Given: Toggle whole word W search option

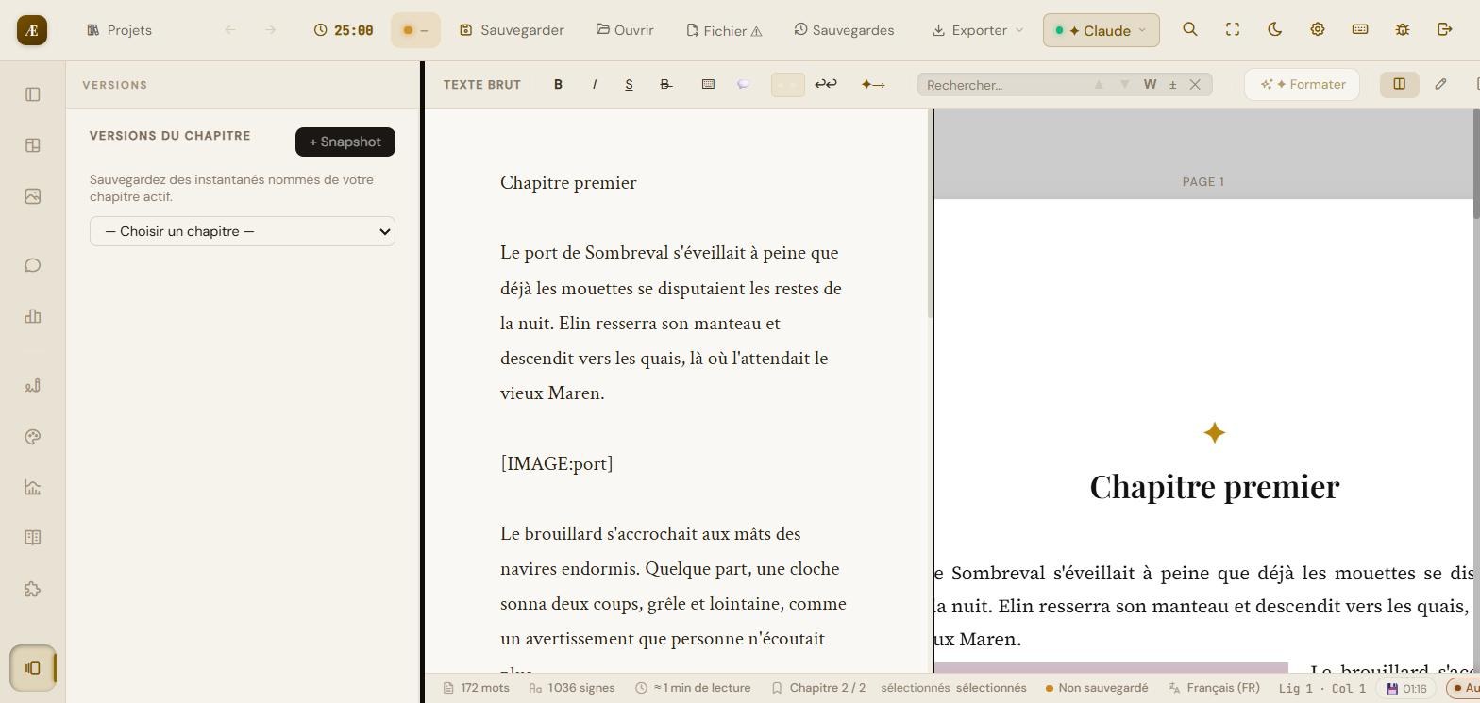Looking at the screenshot, I should coord(1150,85).
